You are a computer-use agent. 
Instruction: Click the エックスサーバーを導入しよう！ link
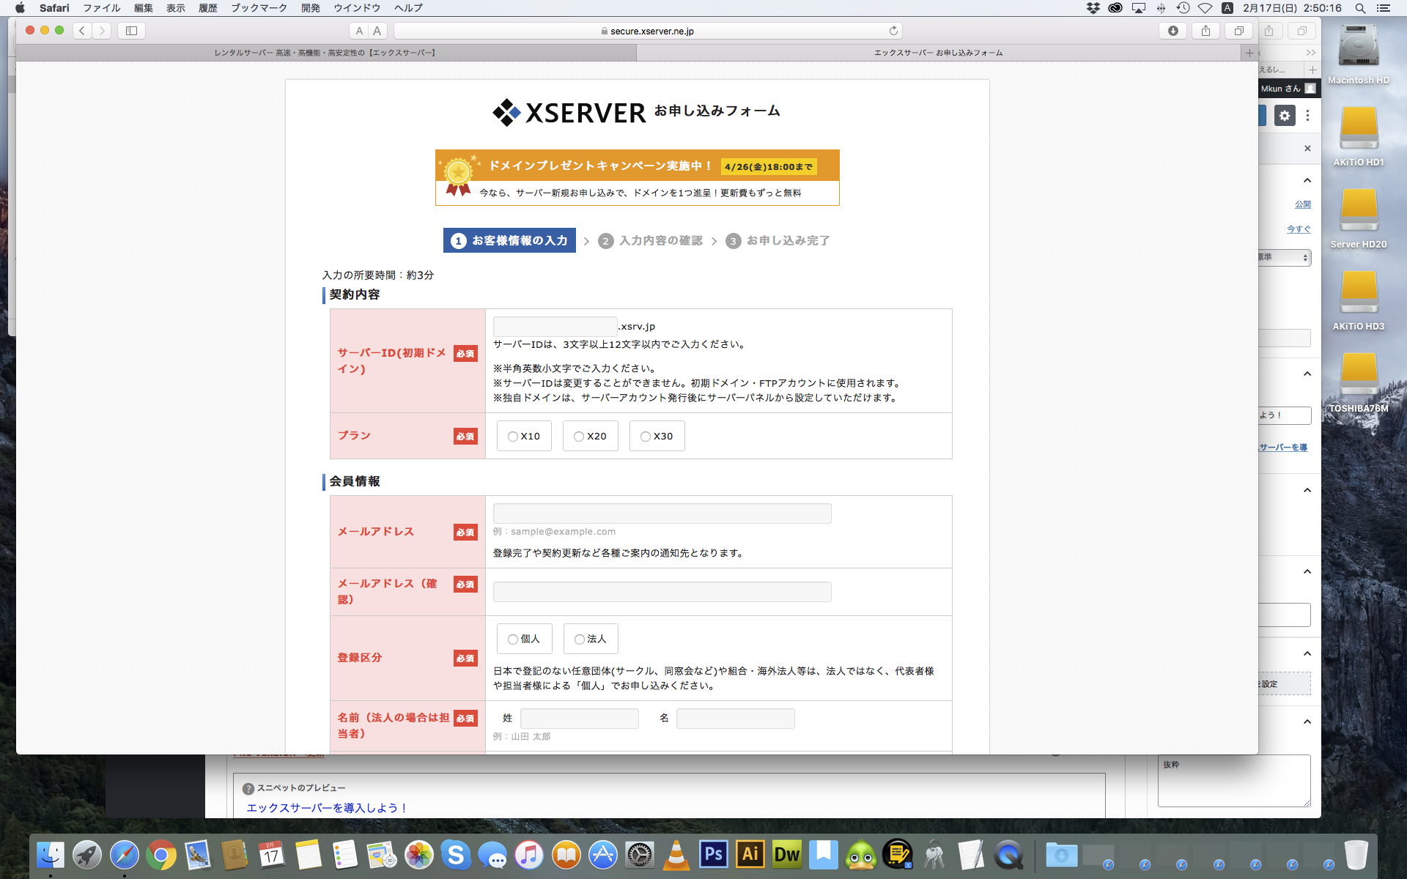tap(327, 807)
